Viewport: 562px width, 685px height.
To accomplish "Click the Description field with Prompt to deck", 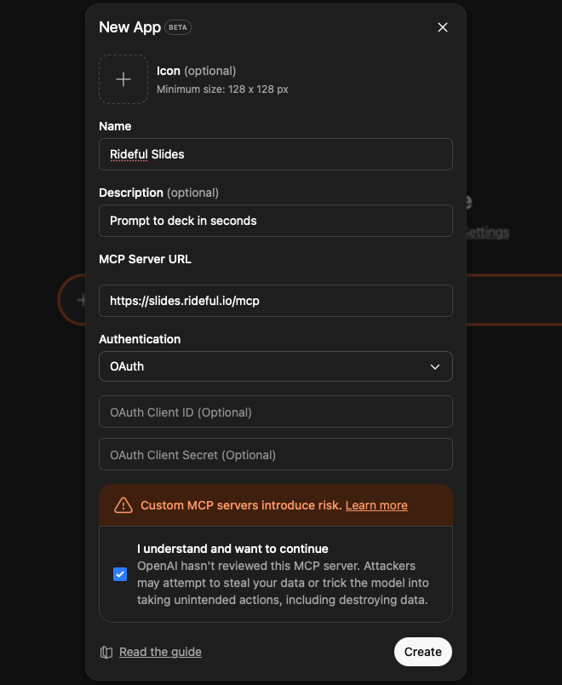I will pyautogui.click(x=275, y=220).
